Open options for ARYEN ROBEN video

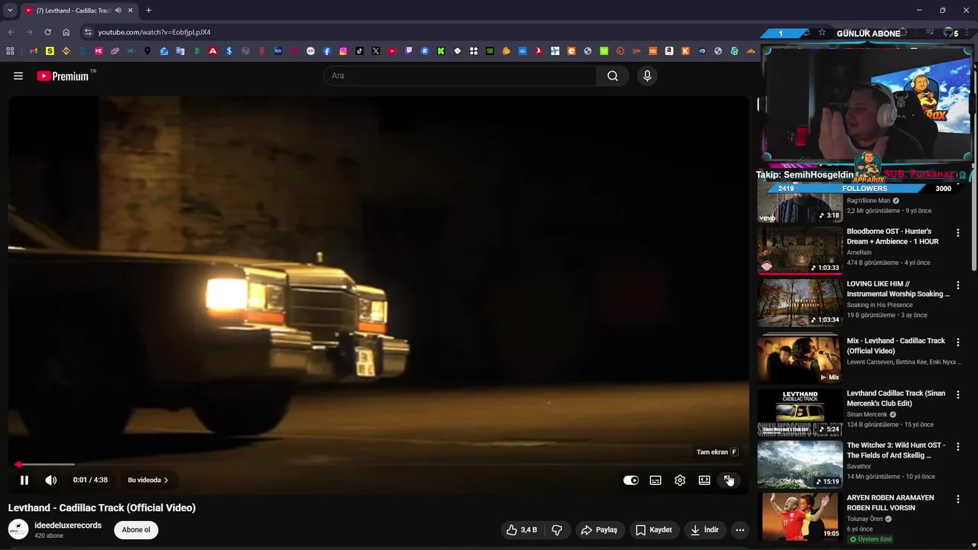(958, 500)
